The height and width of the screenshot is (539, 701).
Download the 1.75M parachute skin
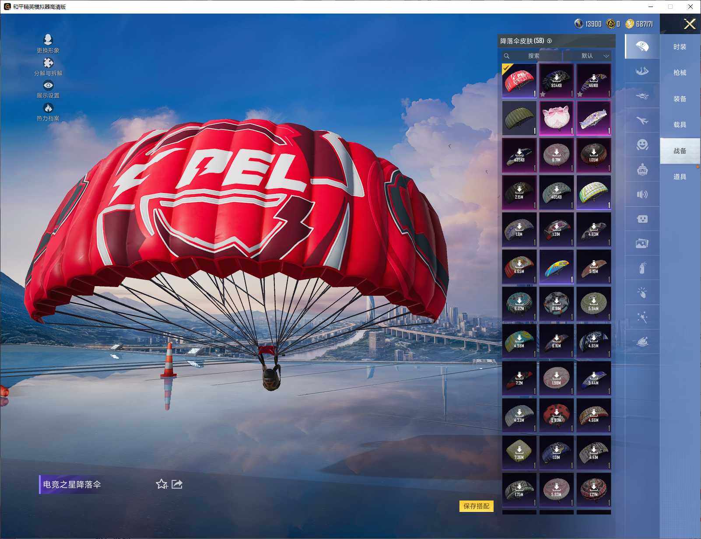click(519, 490)
